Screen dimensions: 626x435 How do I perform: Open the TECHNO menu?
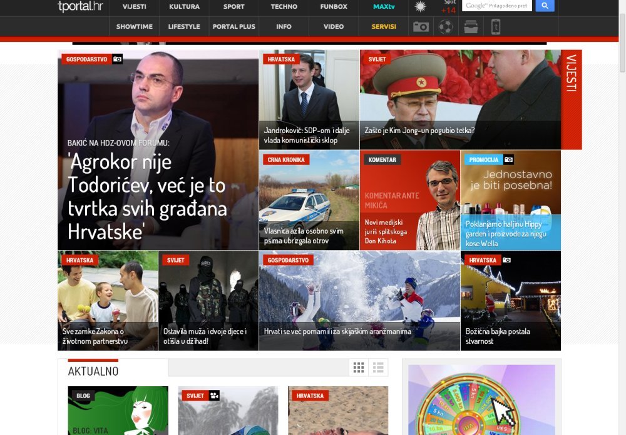[284, 7]
